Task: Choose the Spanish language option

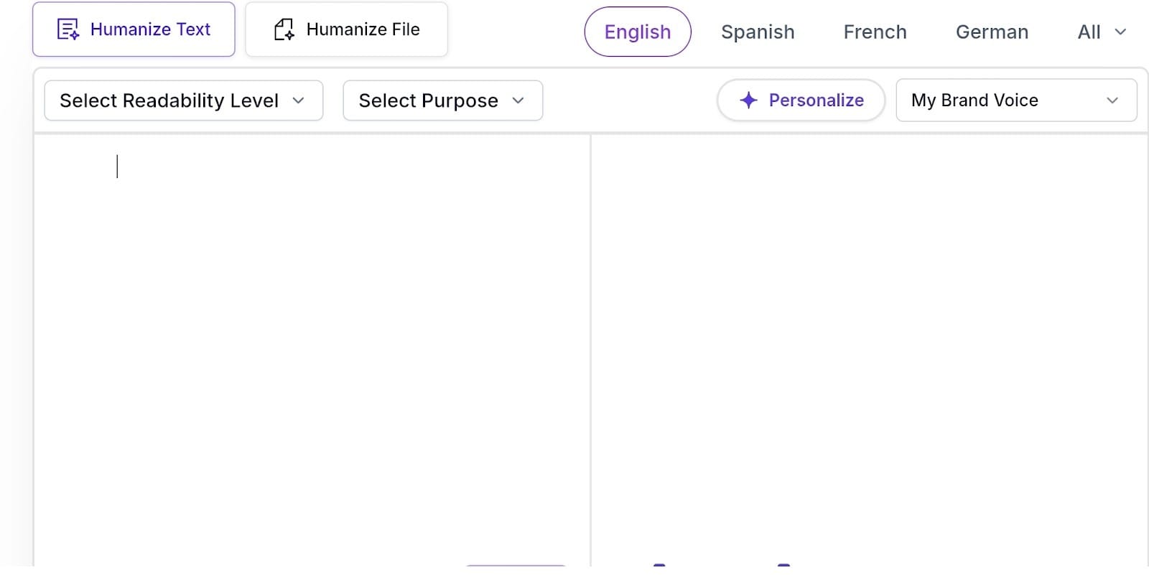Action: 758,32
